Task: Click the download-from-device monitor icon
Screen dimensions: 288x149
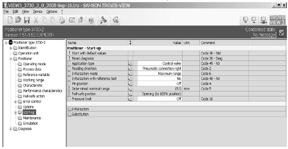Action: point(245,20)
